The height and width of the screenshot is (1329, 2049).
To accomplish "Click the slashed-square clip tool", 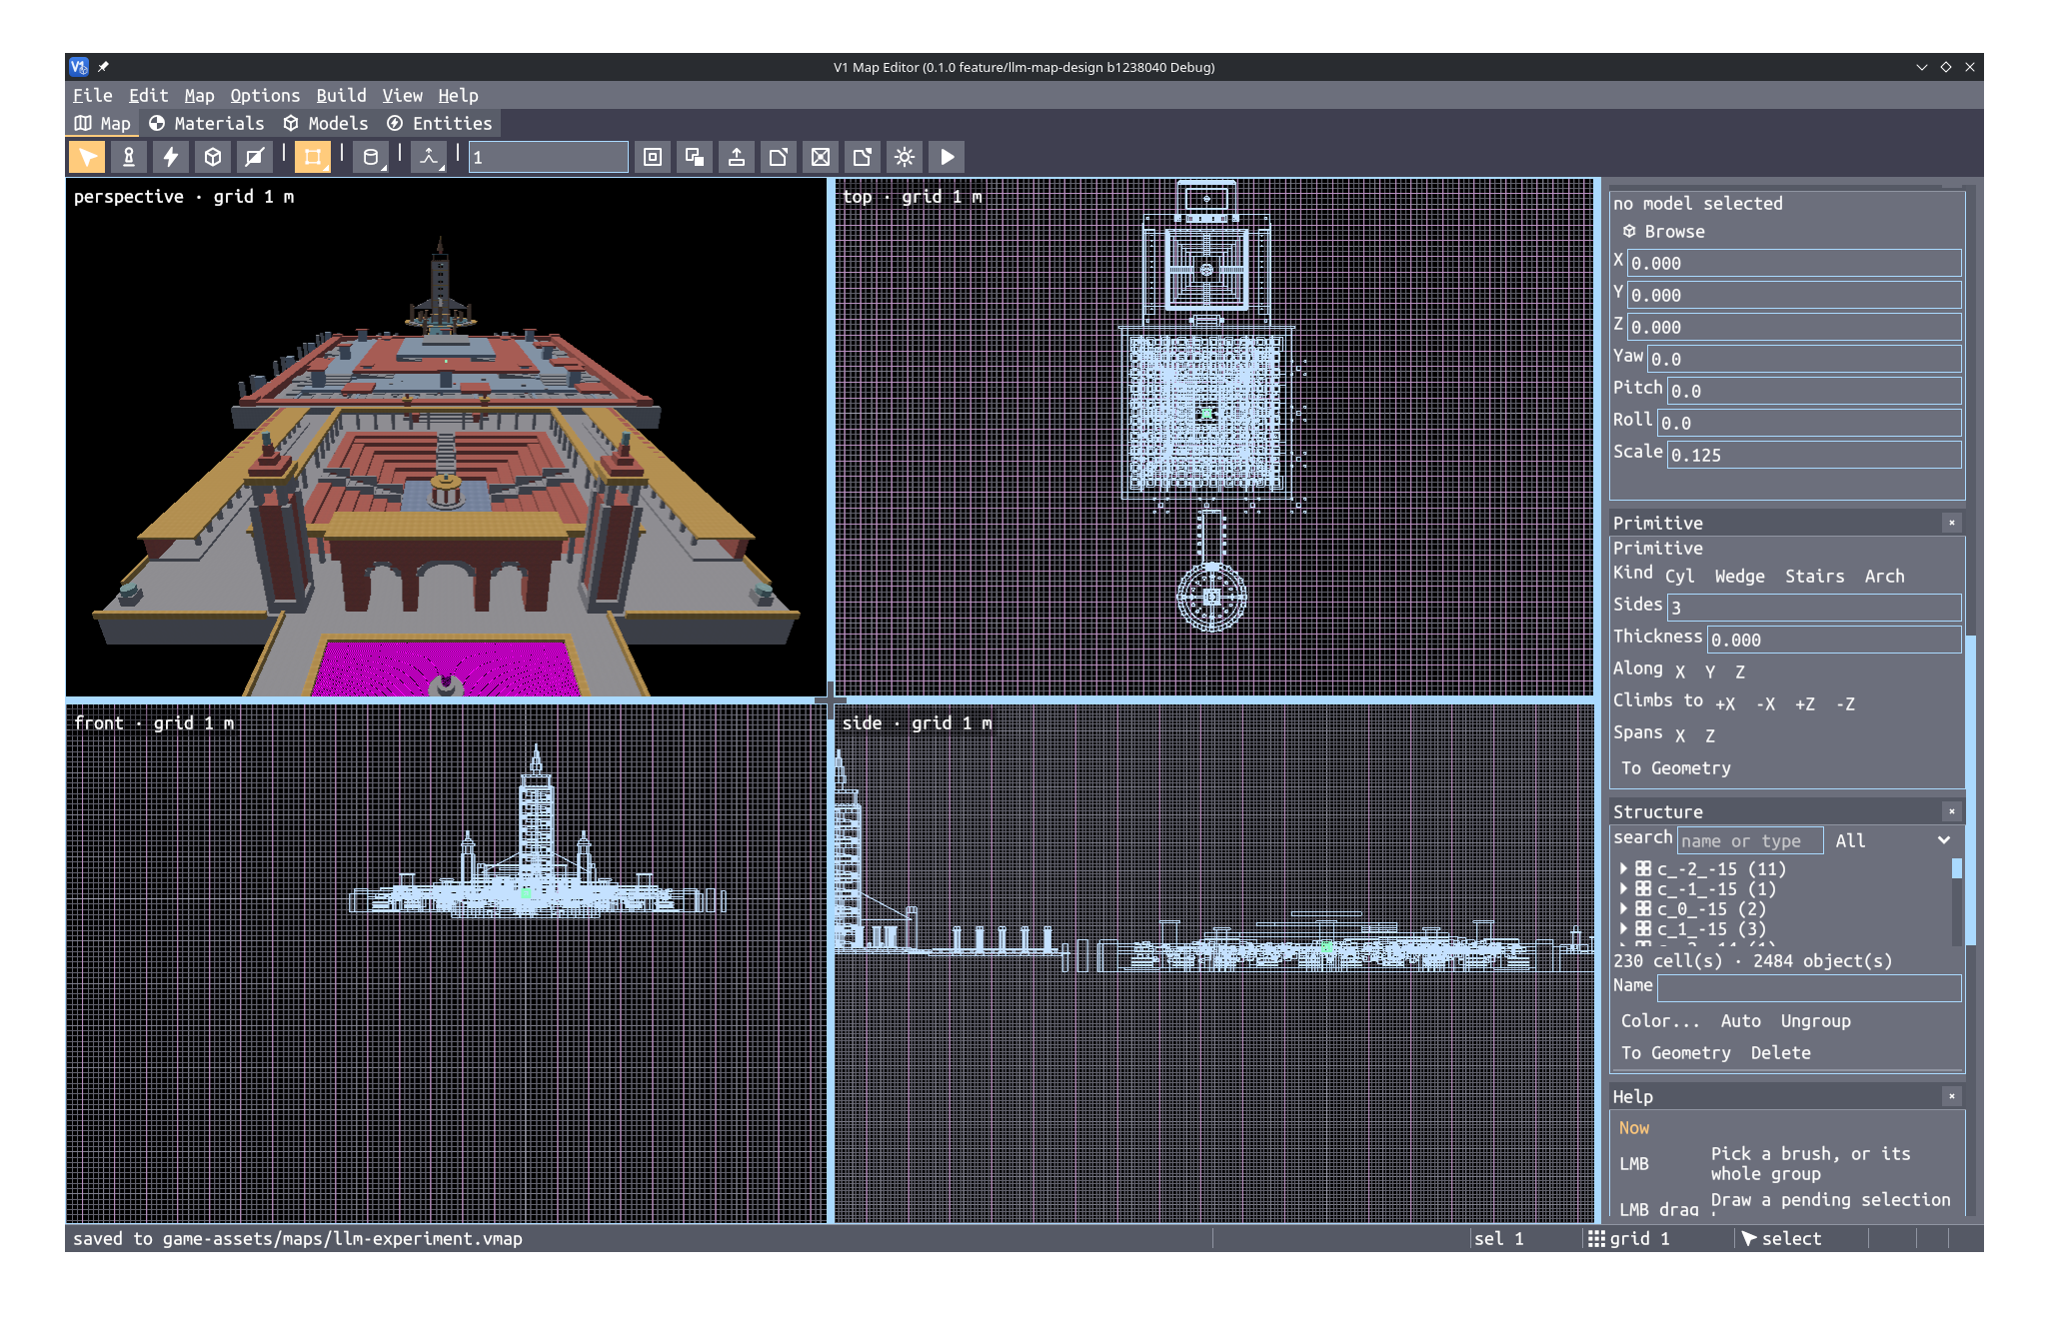I will pos(255,157).
